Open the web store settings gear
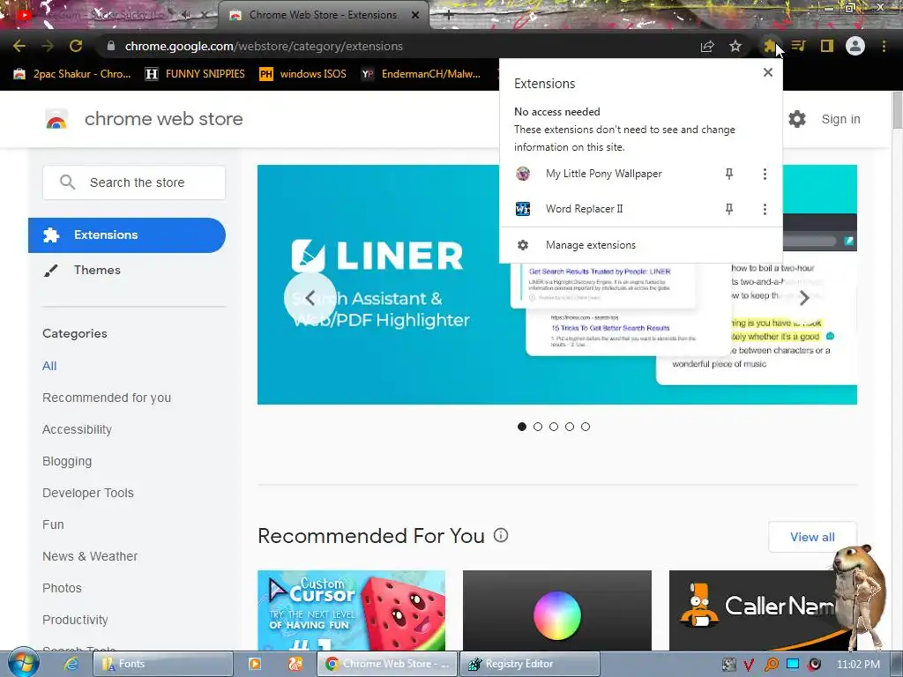Screen dimensions: 903x677 pos(797,119)
